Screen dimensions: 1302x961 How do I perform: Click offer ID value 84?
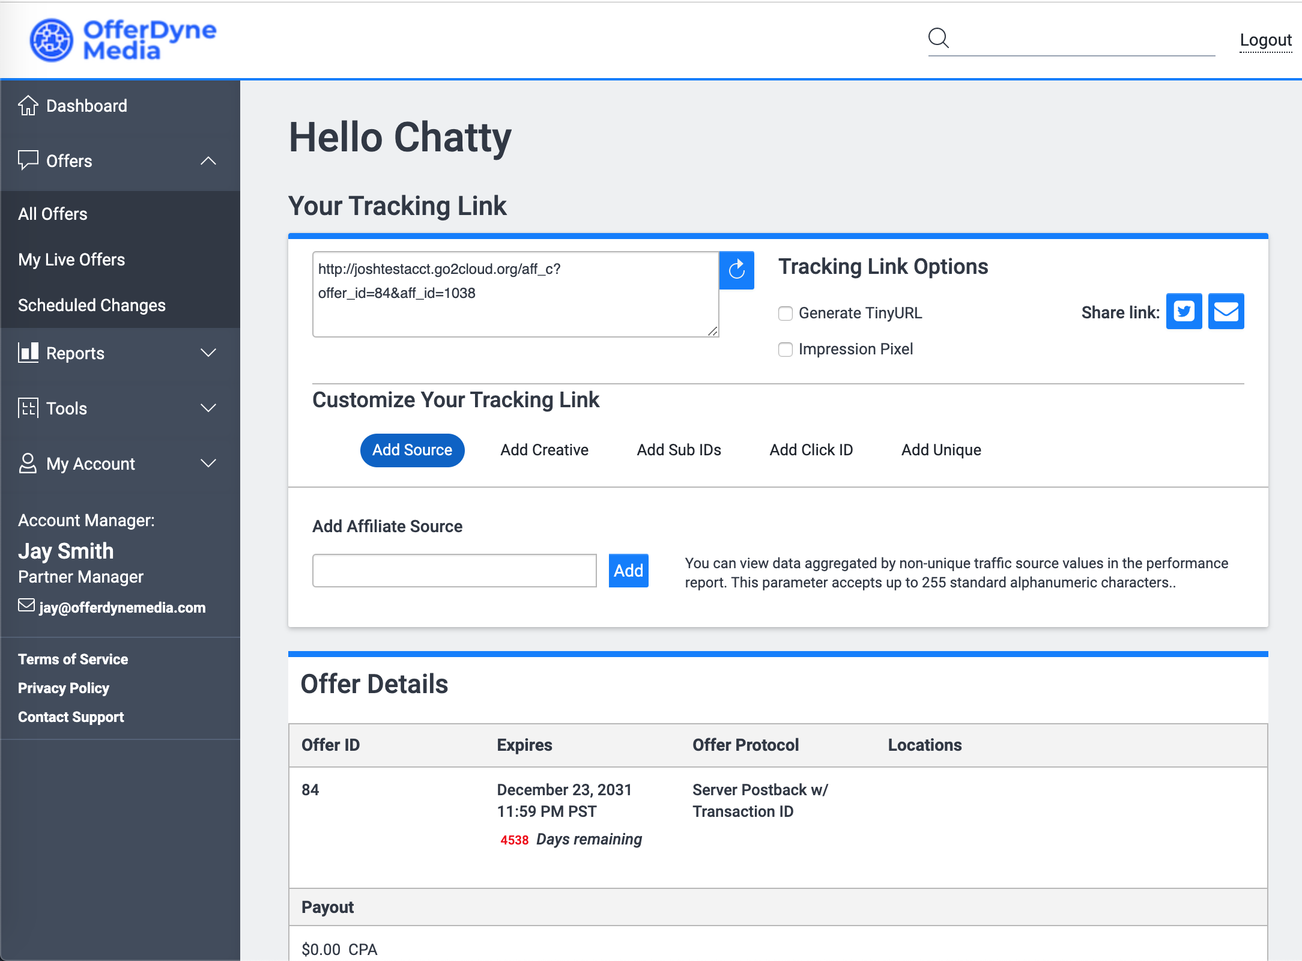click(x=310, y=789)
